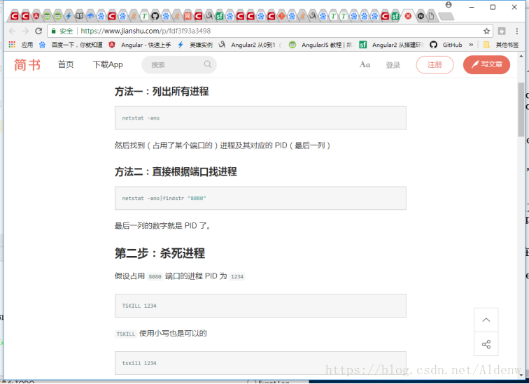Switch to the black N hexagon tab

(x=421, y=15)
